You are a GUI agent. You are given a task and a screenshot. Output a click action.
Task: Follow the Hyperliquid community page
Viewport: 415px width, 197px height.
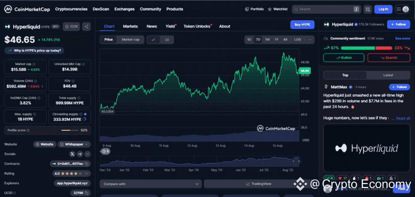tap(398, 25)
